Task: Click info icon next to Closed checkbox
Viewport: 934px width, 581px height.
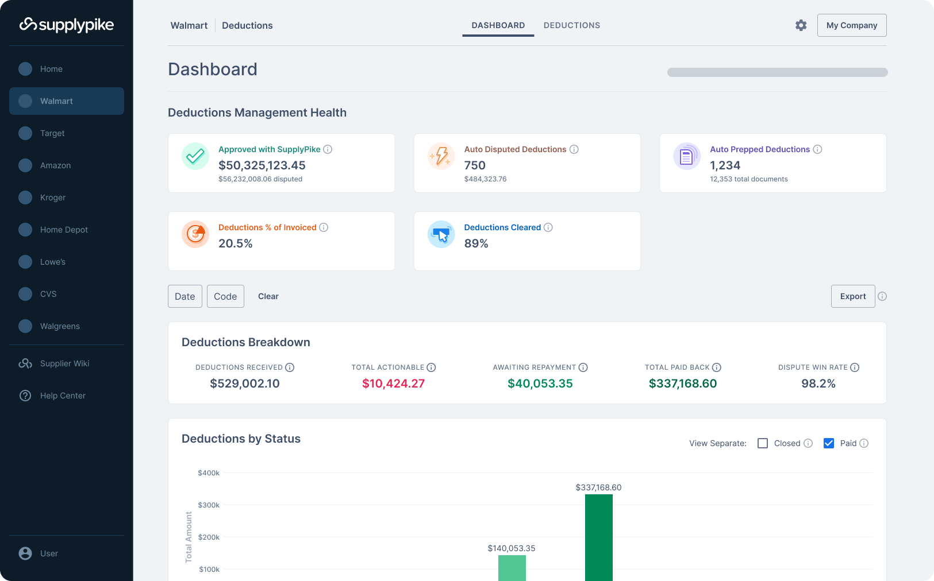Action: [x=808, y=443]
